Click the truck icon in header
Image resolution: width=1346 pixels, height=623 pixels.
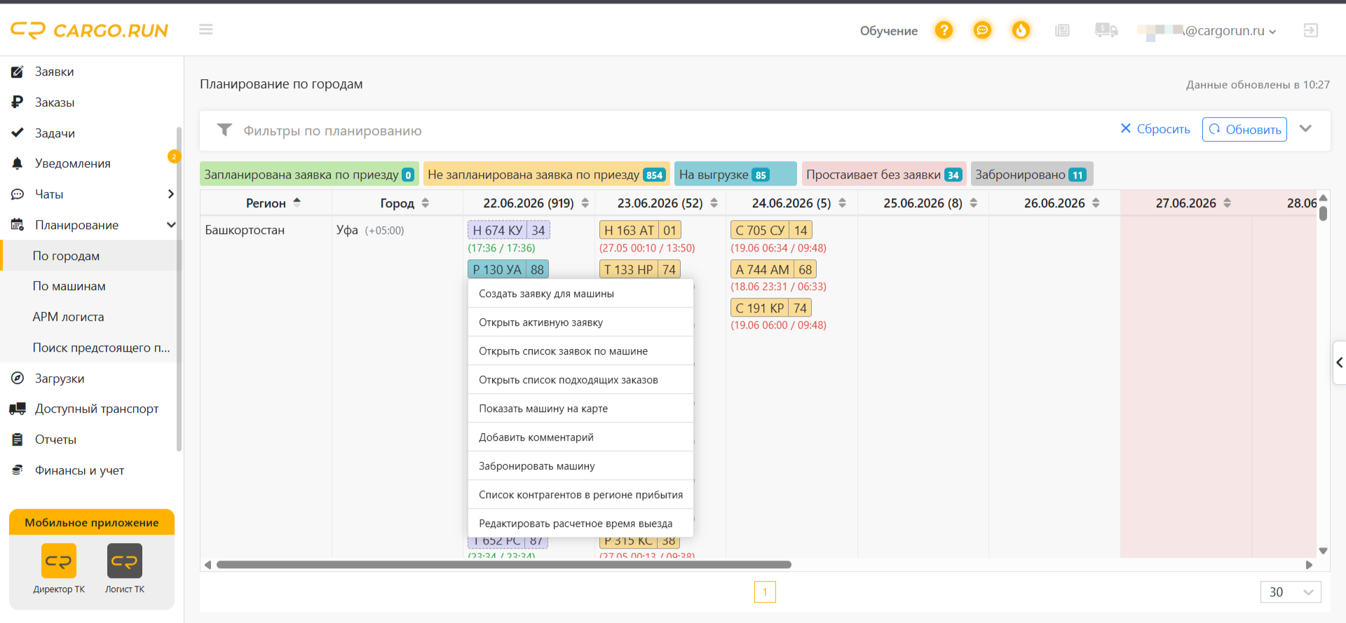pos(1106,30)
